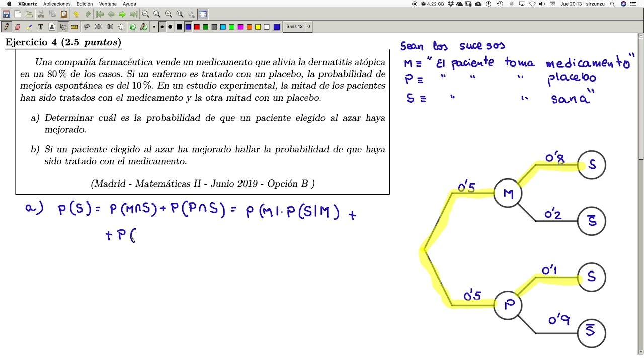Image resolution: width=644 pixels, height=362 pixels.
Task: Select the Eraser tool
Action: [x=18, y=27]
